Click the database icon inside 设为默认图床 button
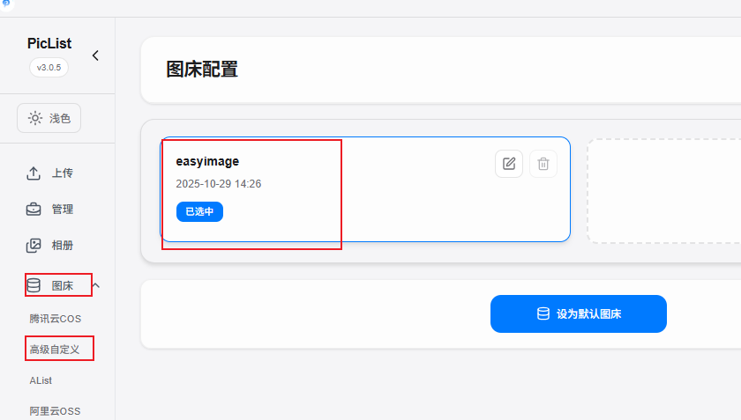This screenshot has height=420, width=741. [x=543, y=313]
